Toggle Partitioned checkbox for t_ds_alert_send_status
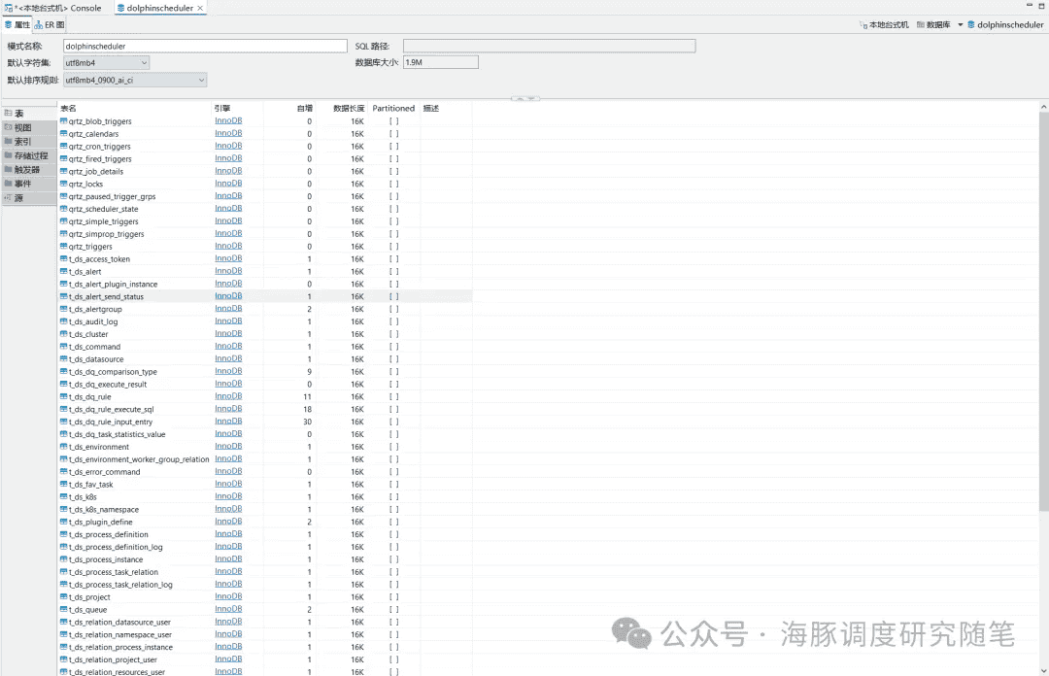1049x676 pixels. pyautogui.click(x=394, y=296)
